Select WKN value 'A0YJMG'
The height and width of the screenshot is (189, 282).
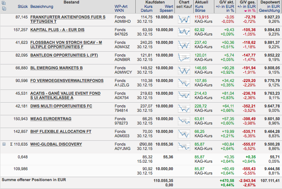pos(123,149)
